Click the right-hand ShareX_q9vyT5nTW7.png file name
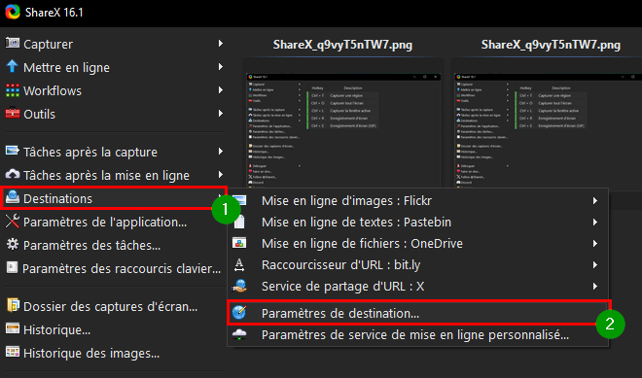 point(551,44)
